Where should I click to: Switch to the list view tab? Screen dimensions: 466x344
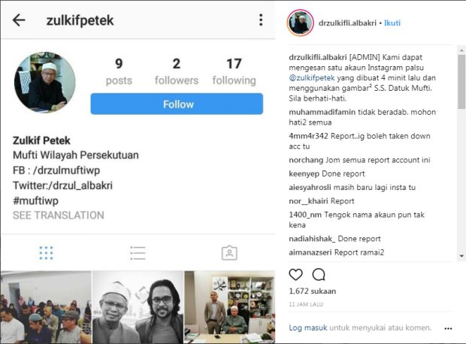click(x=138, y=253)
